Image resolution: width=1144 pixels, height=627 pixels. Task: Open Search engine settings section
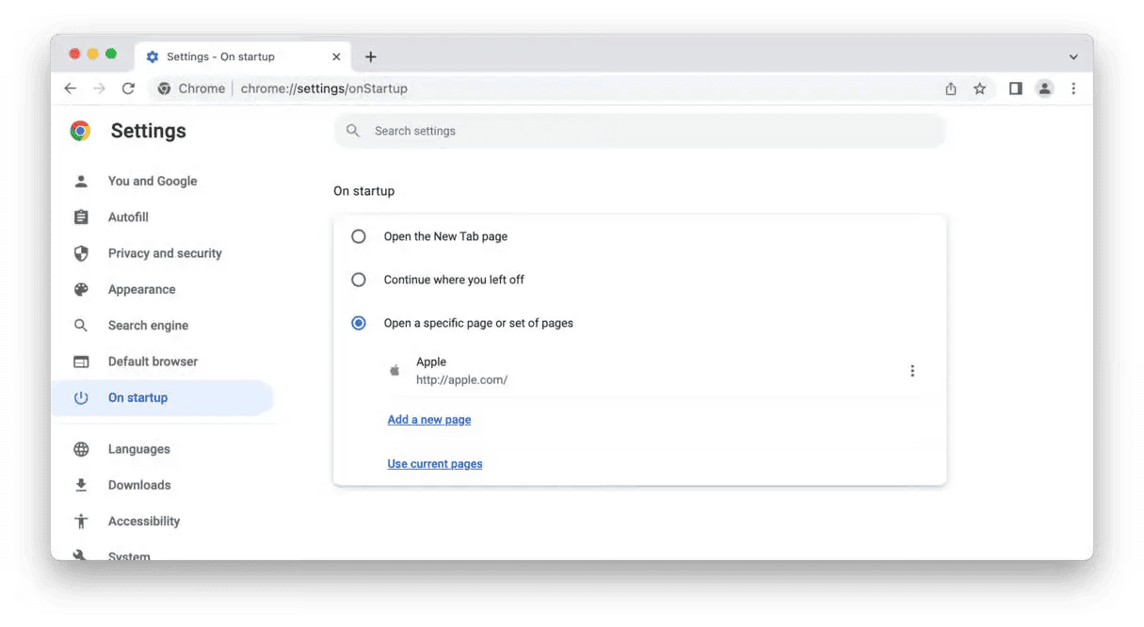[148, 325]
